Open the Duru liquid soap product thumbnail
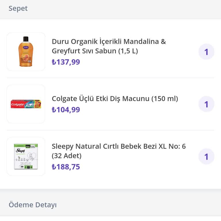Viewport: 221px width, 221px height. (x=26, y=52)
